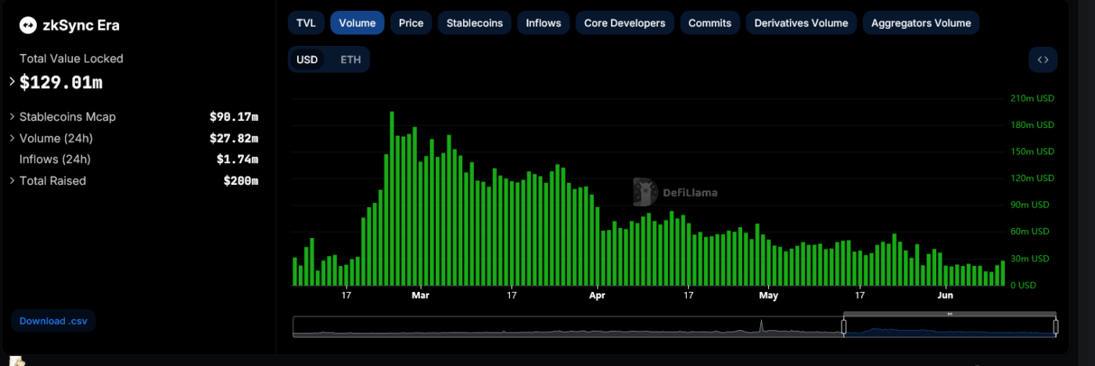Click the 120m USD axis label
1095x366 pixels.
click(x=1032, y=178)
